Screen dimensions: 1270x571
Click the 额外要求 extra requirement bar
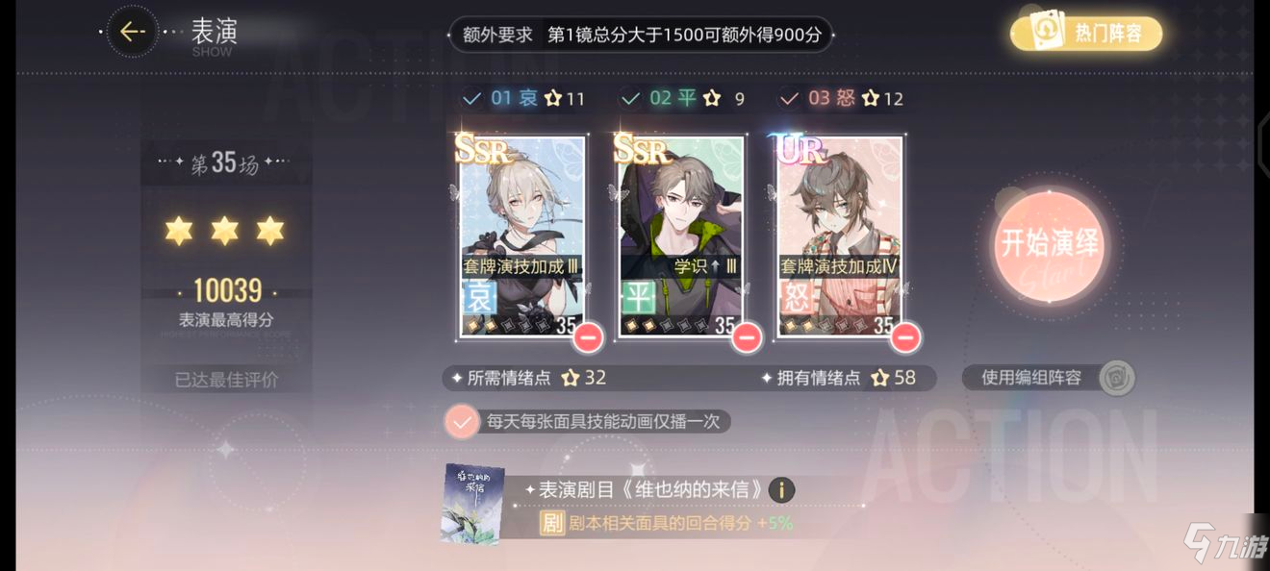(641, 35)
